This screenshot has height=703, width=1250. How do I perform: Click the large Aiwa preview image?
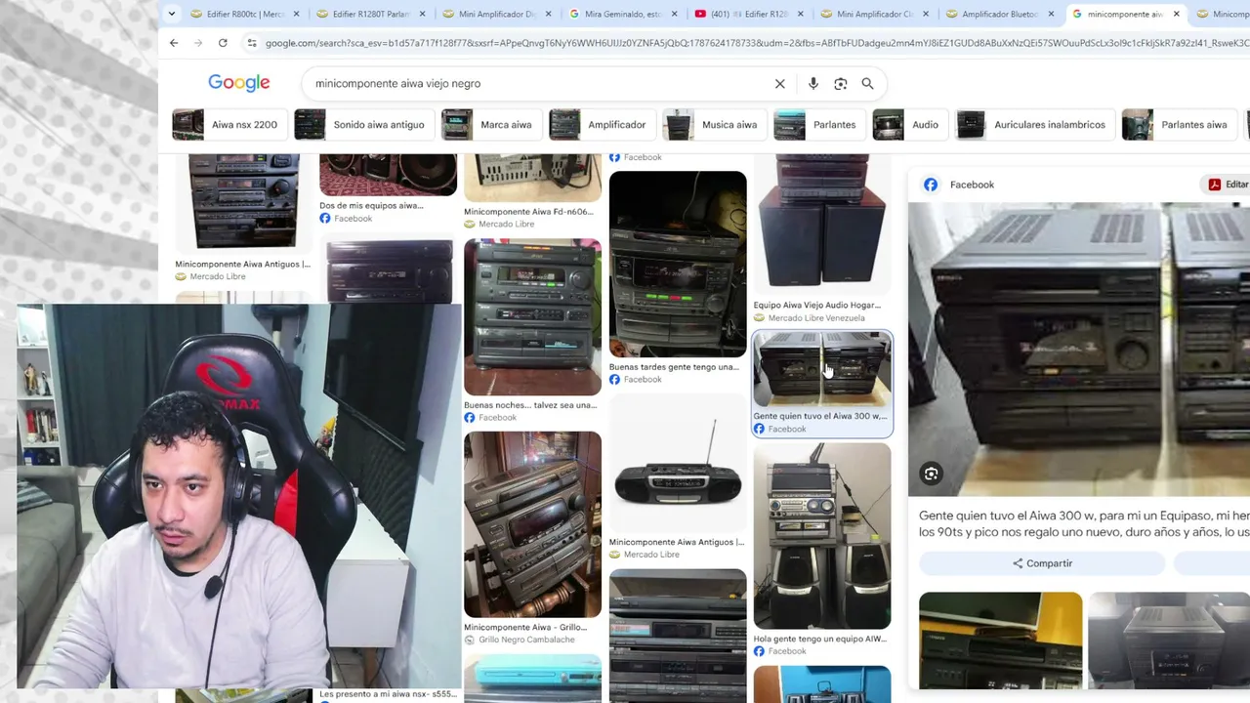(1079, 350)
